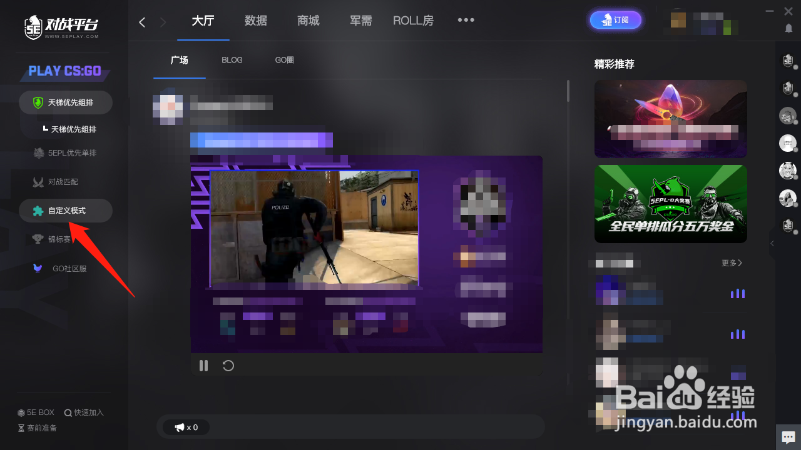Open the notification bell
Screen dimensions: 801x450
(788, 29)
